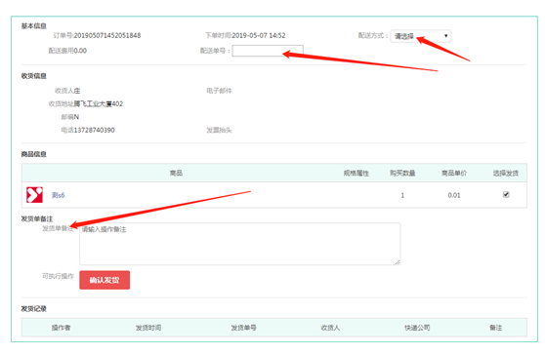Click the 商品 column header

point(176,173)
